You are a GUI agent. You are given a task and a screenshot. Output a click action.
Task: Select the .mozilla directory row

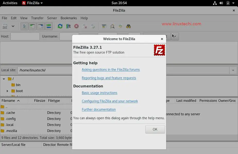36,131
